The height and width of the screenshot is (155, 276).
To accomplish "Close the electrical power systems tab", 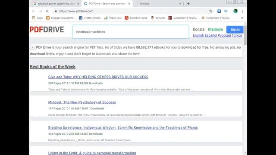I will [78, 4].
